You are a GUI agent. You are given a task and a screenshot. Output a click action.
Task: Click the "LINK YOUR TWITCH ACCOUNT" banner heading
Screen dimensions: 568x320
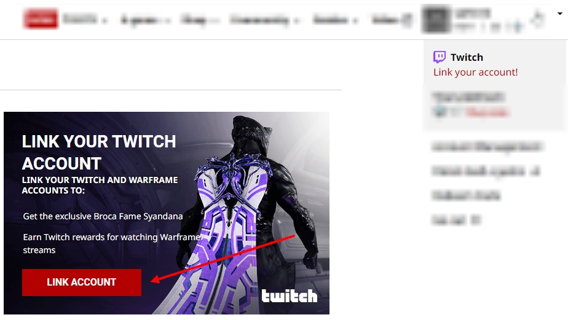pyautogui.click(x=99, y=152)
